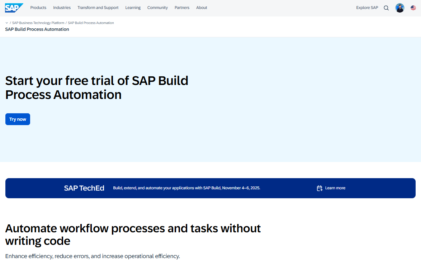Click the 'Start your free trial' headline
This screenshot has height=271, width=421.
97,87
